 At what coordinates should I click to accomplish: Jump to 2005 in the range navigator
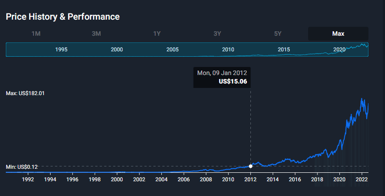[x=173, y=50]
